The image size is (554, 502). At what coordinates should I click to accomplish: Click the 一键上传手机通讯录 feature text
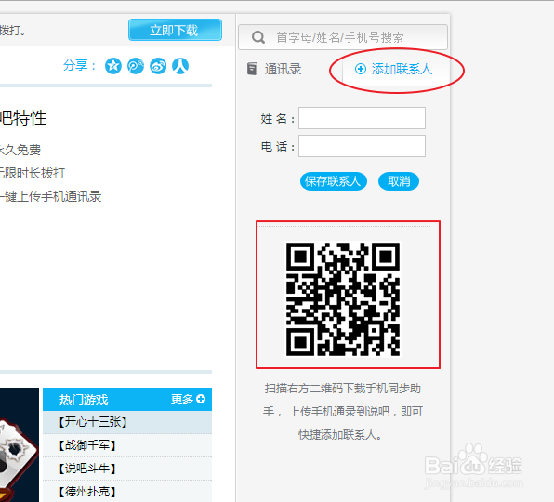coord(50,196)
